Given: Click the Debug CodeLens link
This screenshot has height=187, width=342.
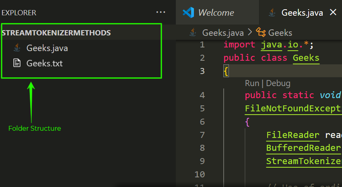Looking at the screenshot, I should coord(278,83).
